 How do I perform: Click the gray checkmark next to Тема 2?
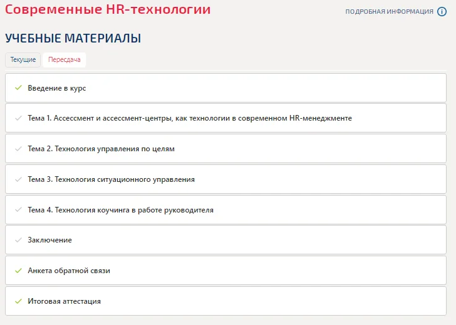point(18,149)
